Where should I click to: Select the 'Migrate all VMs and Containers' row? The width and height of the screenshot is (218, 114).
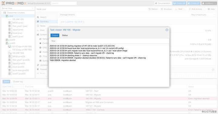pos(109,102)
